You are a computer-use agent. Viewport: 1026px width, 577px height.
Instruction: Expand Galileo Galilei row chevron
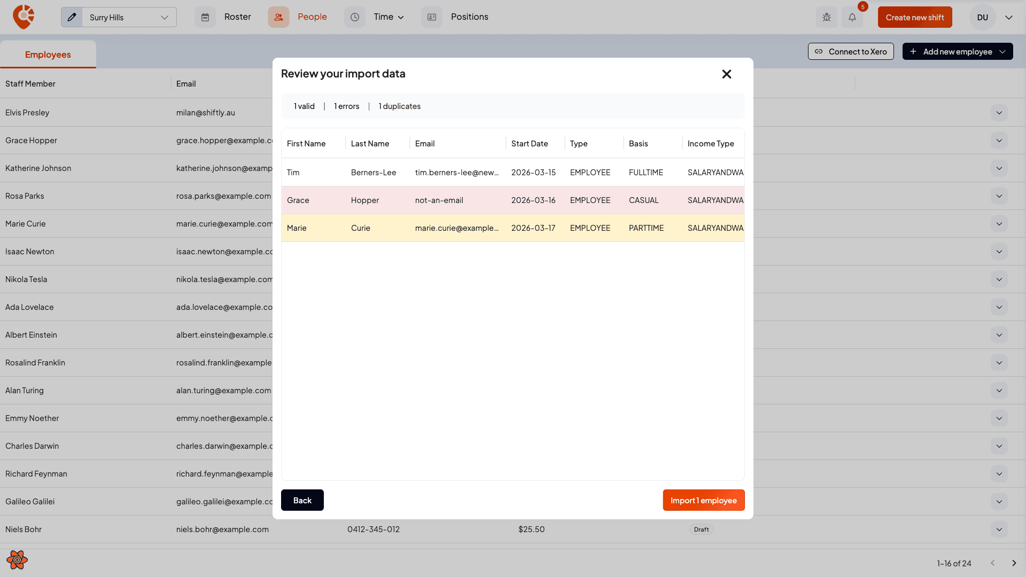pos(999,502)
